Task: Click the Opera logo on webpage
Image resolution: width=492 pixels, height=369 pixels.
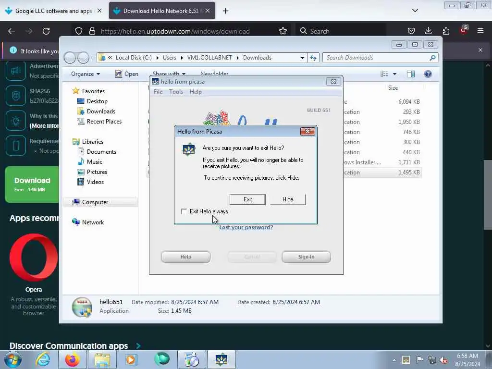Action: 34,258
